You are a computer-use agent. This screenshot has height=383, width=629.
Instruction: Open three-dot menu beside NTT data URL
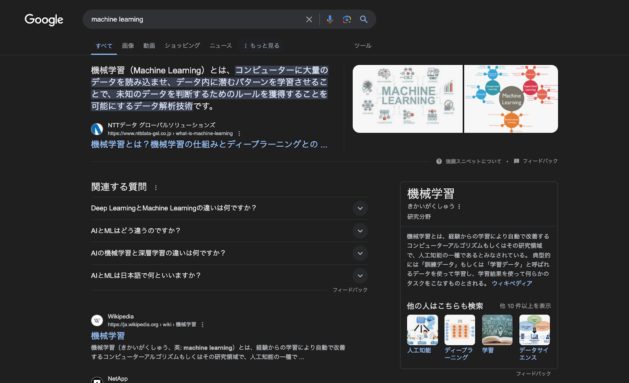tap(239, 134)
